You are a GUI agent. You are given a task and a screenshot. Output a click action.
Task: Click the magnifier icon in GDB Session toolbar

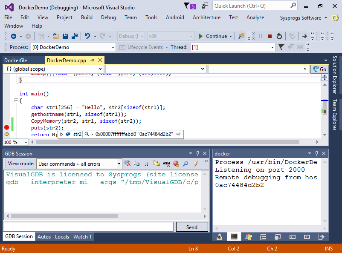coord(186,164)
